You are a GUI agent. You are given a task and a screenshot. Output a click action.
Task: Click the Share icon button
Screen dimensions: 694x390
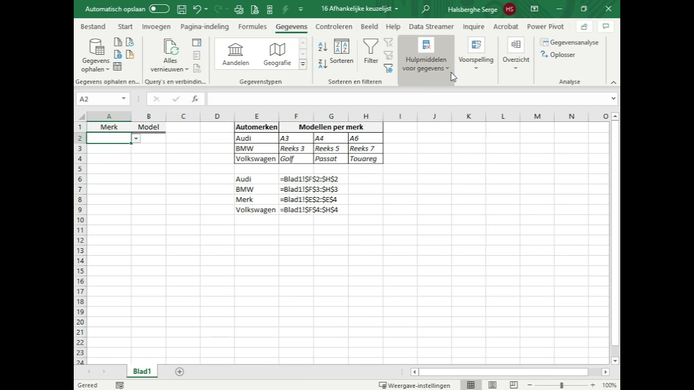pos(584,27)
